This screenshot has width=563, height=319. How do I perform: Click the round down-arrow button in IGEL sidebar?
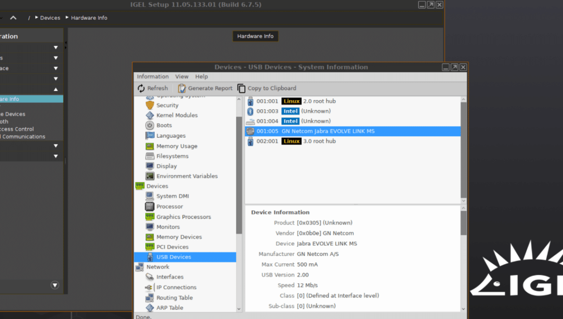pyautogui.click(x=55, y=285)
